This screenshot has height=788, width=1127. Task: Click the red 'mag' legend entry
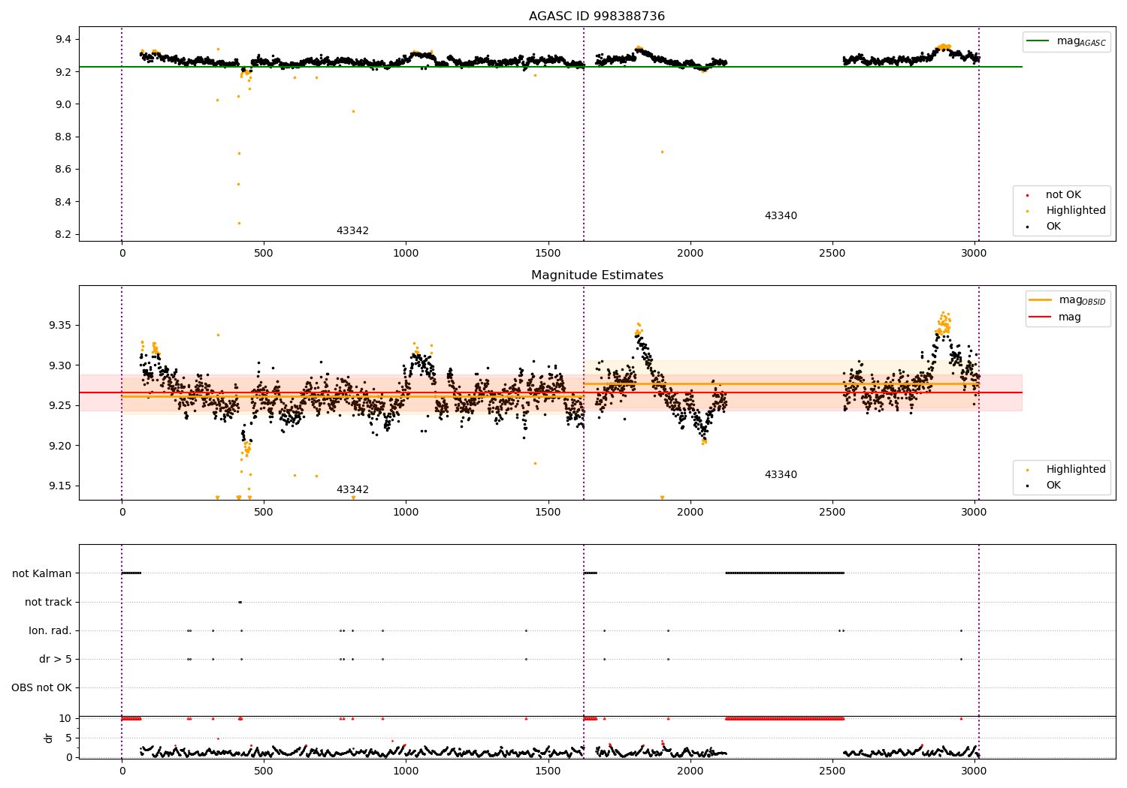[1070, 317]
